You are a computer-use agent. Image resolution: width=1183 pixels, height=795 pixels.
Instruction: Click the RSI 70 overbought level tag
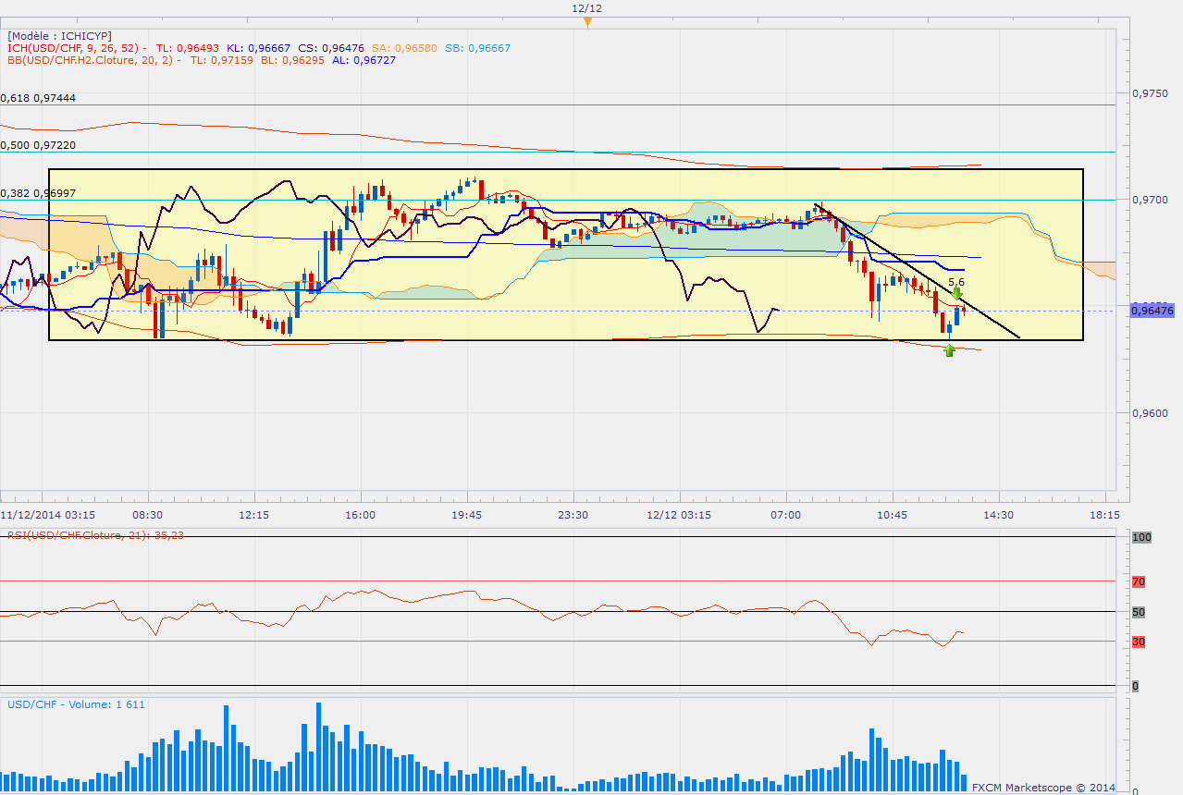click(x=1139, y=582)
